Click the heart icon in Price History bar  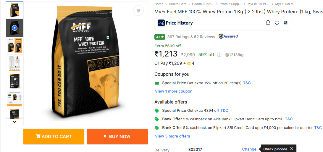(277, 23)
